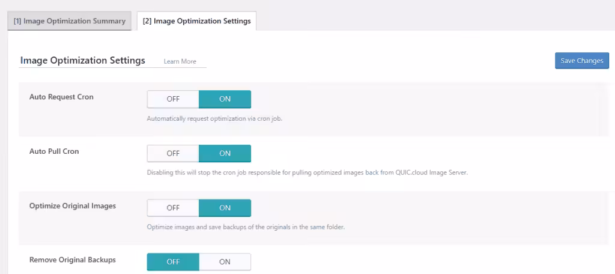Image resolution: width=615 pixels, height=274 pixels.
Task: Click the QUIC.cloud Image Server description text
Action: tap(307, 172)
